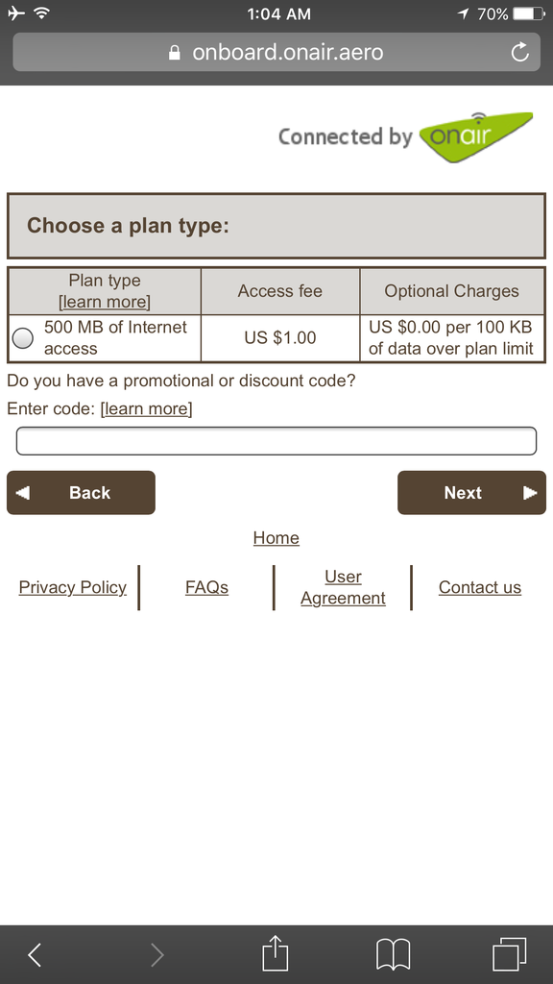The height and width of the screenshot is (984, 553).
Task: Open the Safari share sheet icon
Action: pos(276,952)
